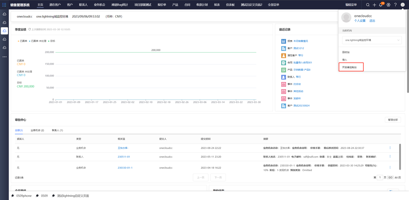Click the user avatar in top right

[x=403, y=5]
